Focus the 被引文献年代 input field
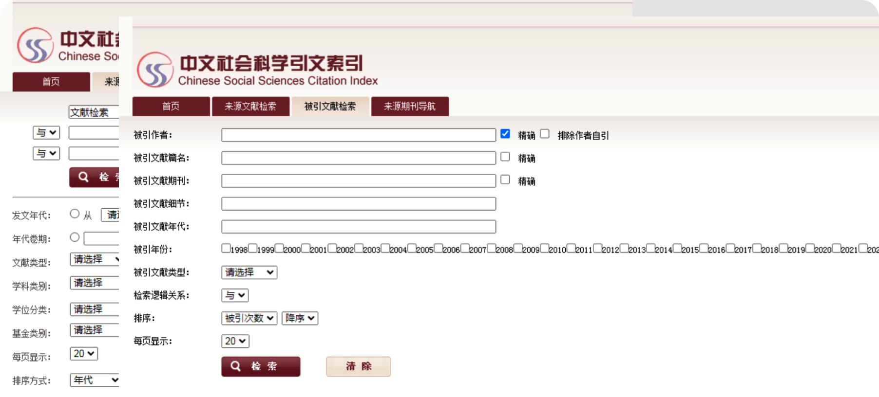Viewport: 879px width, 397px height. 359,227
